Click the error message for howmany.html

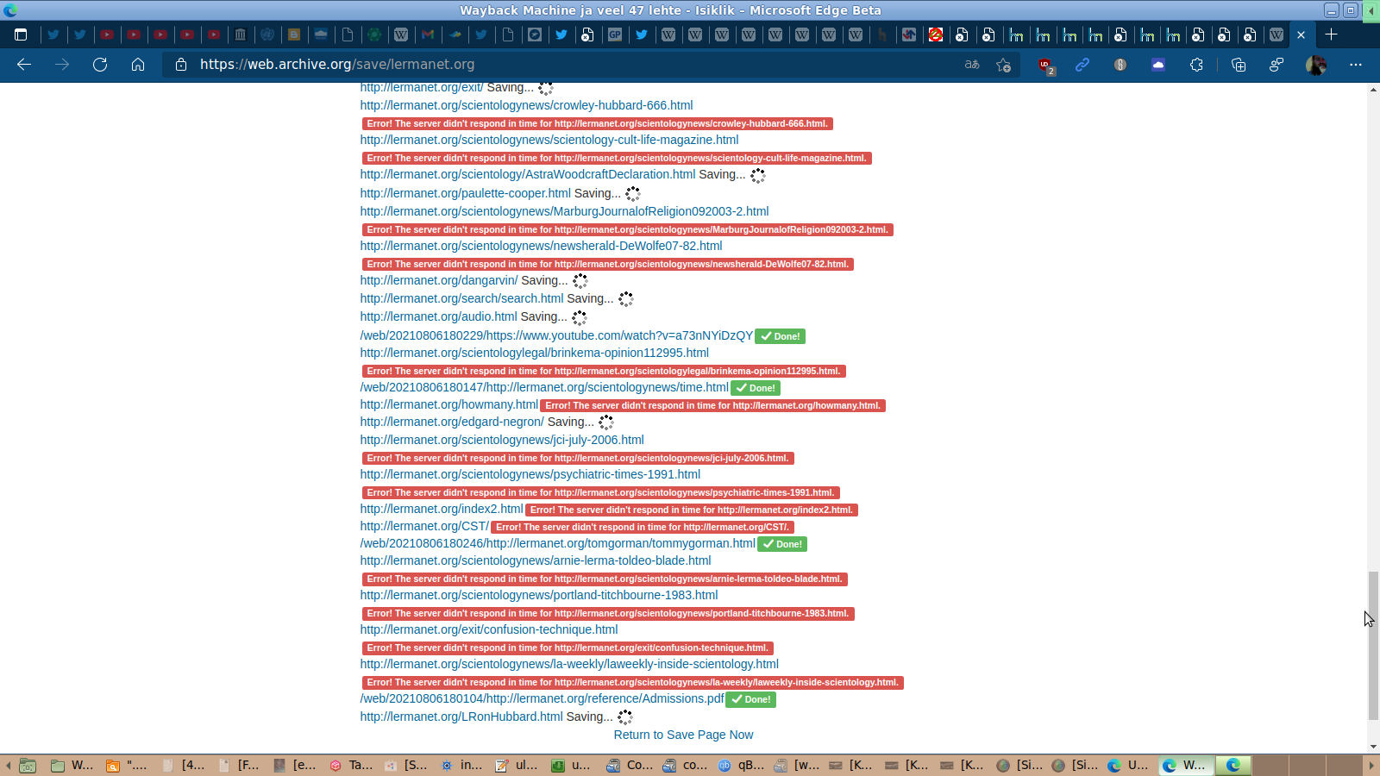point(713,405)
